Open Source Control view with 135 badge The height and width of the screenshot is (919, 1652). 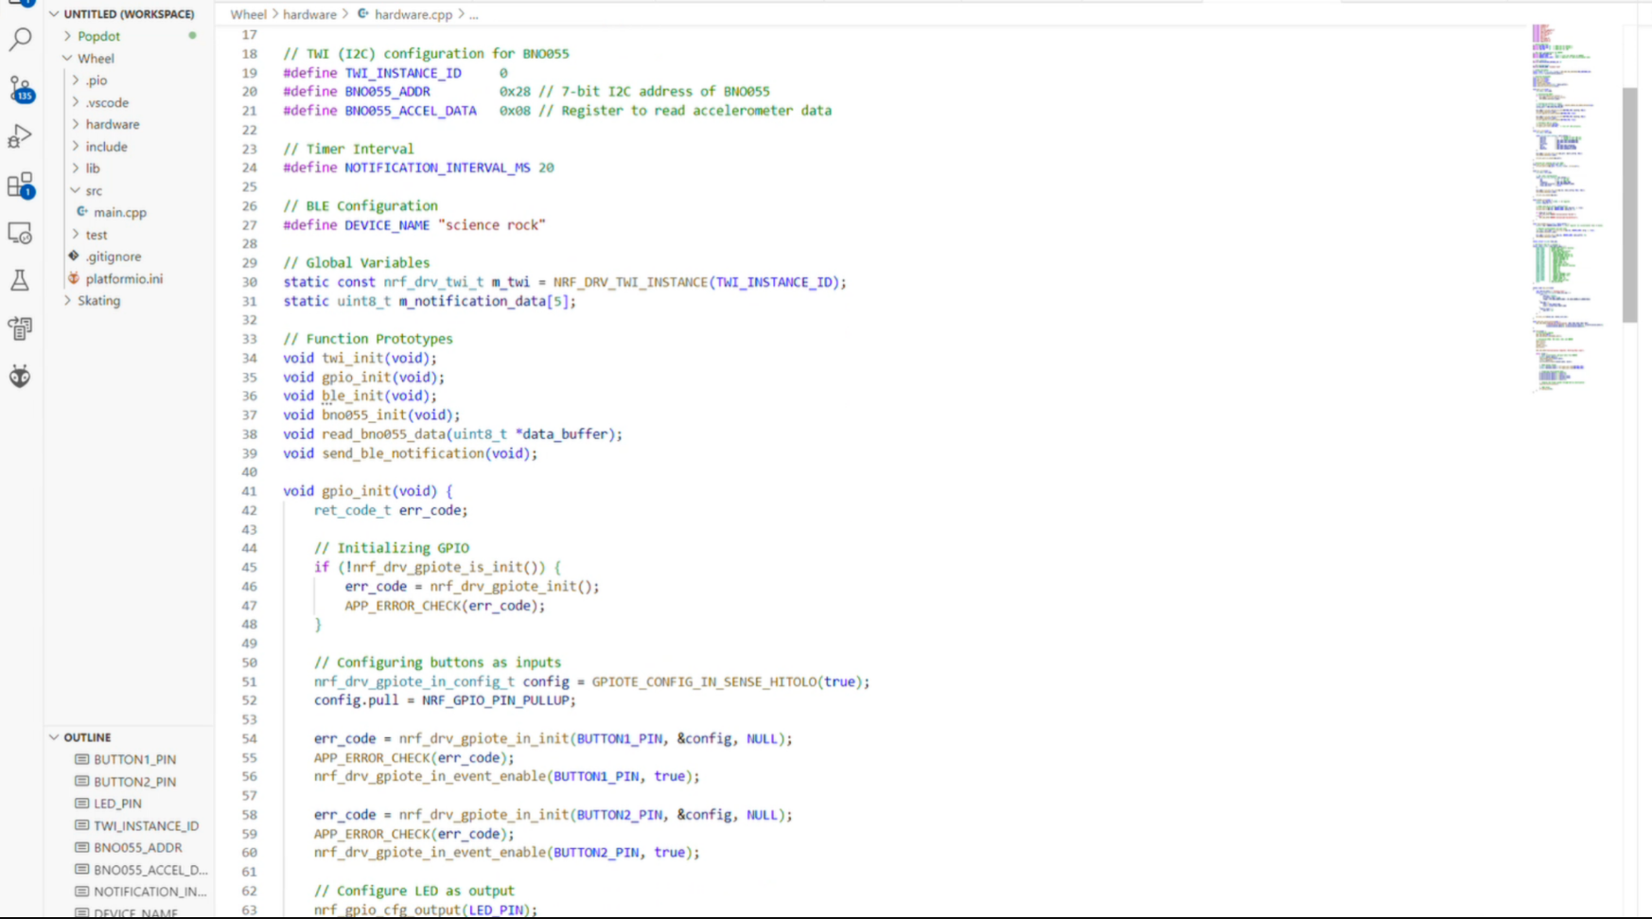coord(21,89)
